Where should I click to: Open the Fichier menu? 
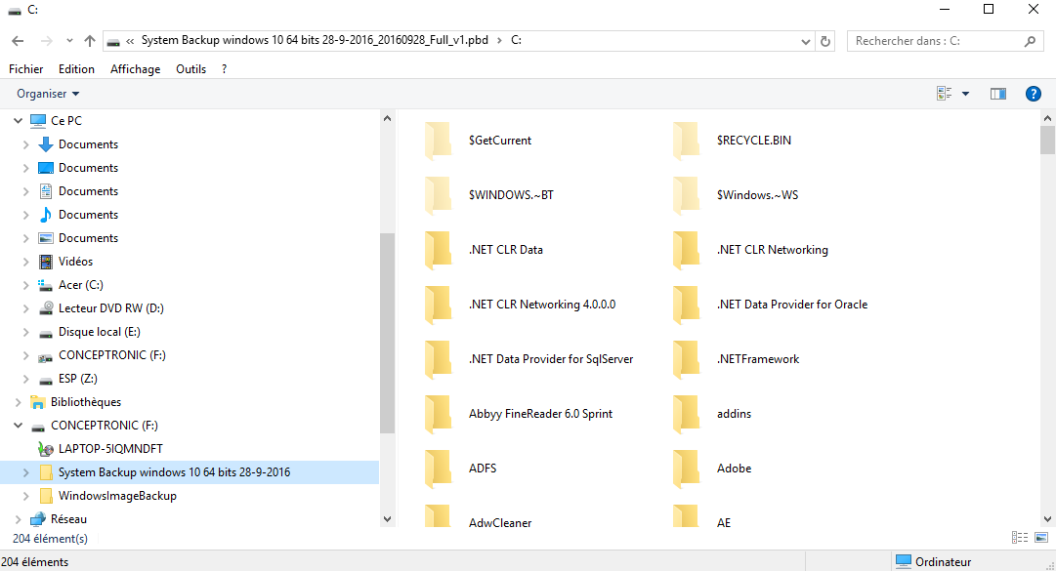click(x=25, y=69)
